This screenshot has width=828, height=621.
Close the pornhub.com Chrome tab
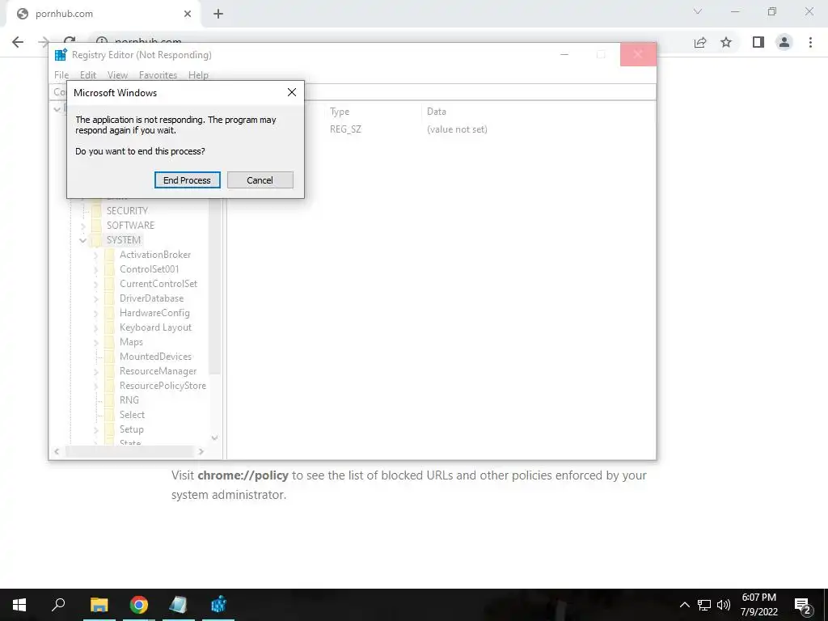(187, 15)
